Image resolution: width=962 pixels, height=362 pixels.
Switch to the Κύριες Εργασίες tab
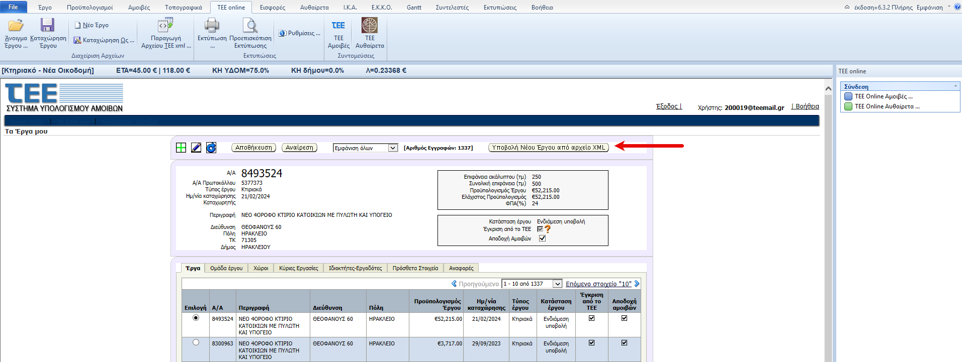[x=299, y=268]
